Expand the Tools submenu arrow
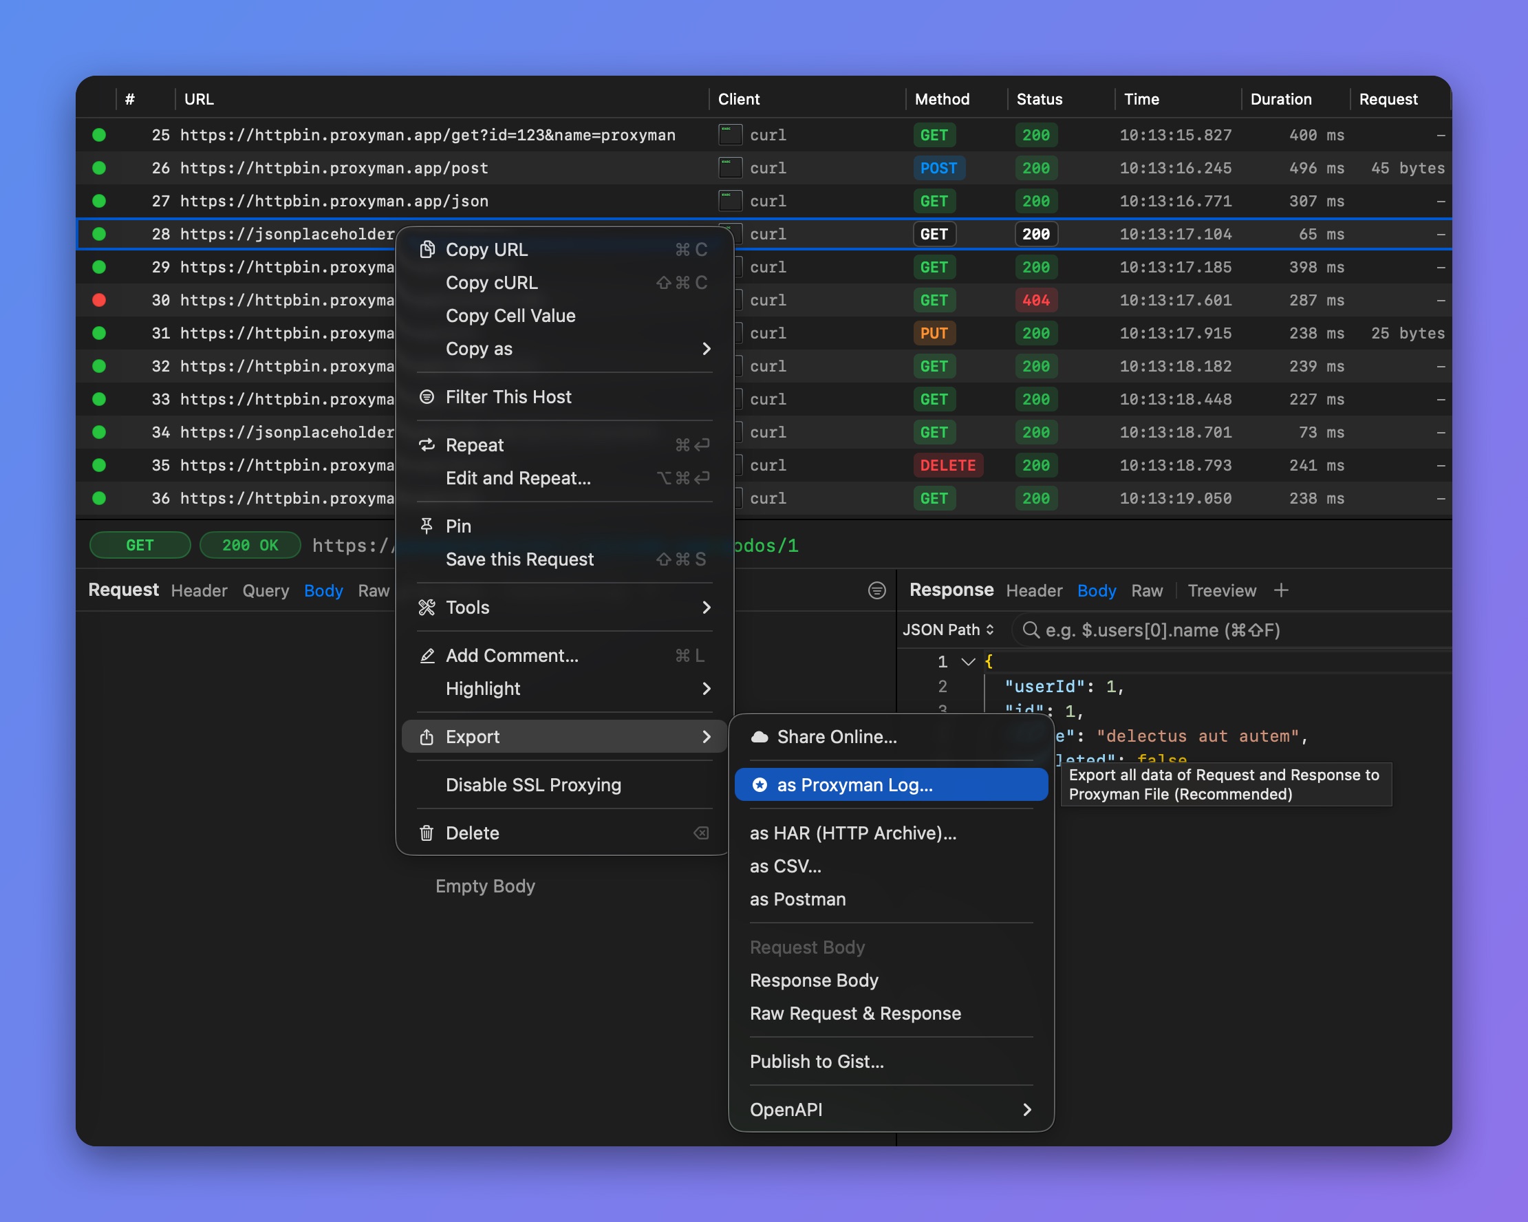This screenshot has width=1528, height=1222. (706, 608)
